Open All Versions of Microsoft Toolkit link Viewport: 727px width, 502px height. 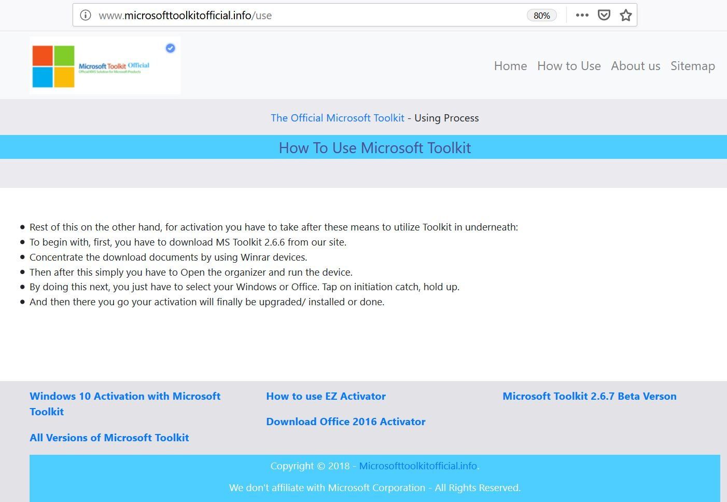(109, 438)
